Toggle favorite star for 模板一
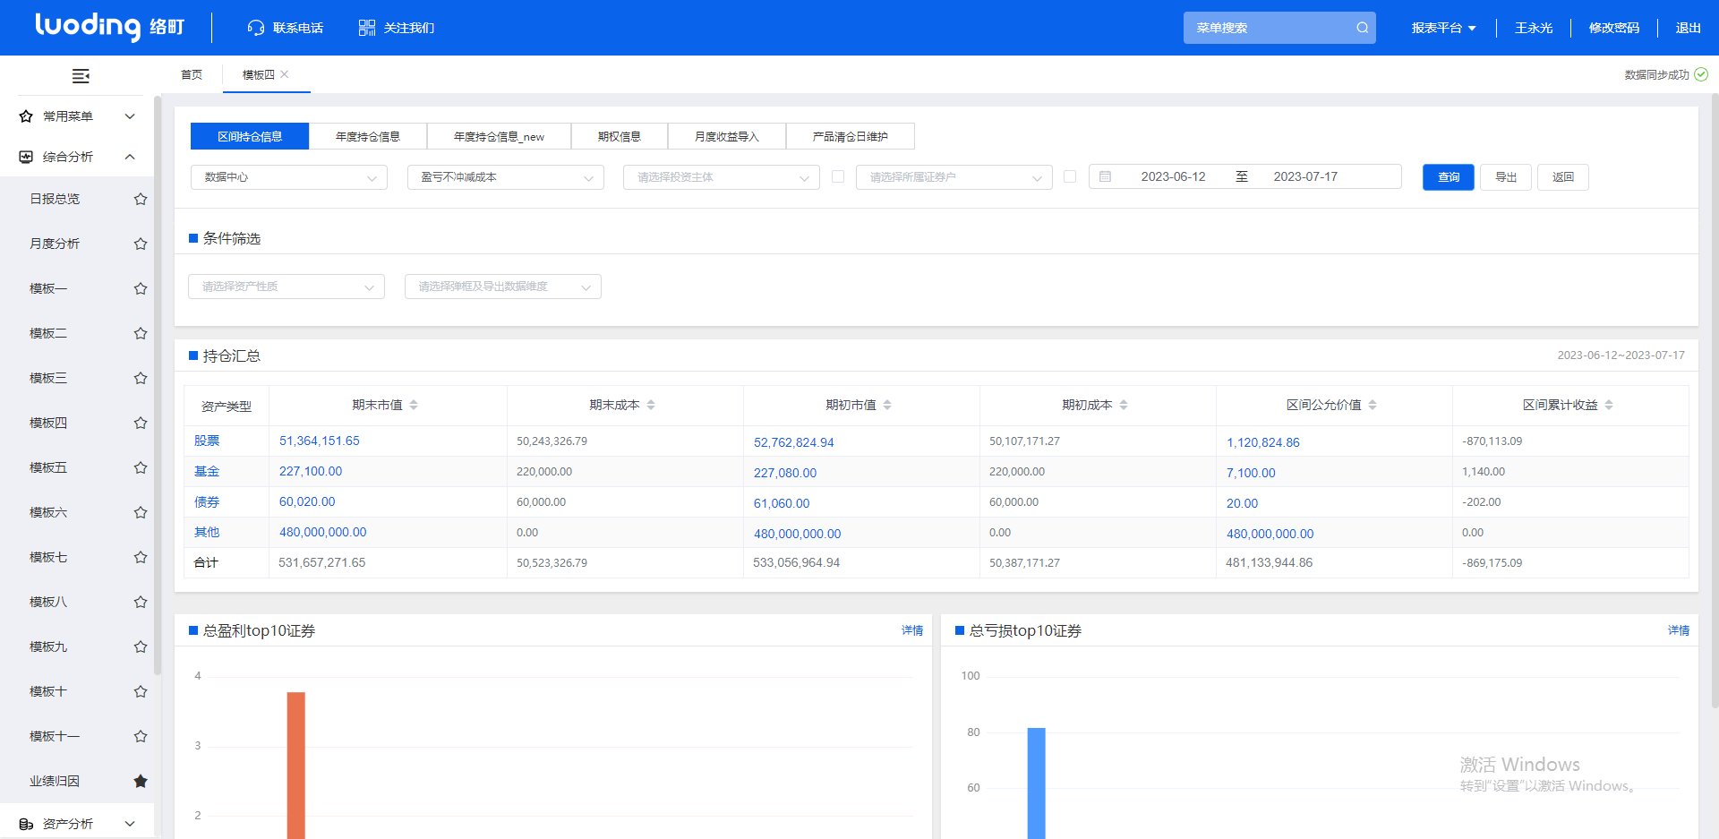This screenshot has width=1719, height=839. pos(141,288)
